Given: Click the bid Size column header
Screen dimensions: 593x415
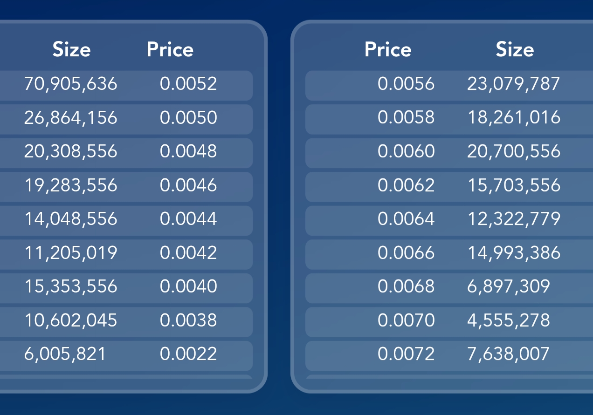Looking at the screenshot, I should tap(71, 49).
